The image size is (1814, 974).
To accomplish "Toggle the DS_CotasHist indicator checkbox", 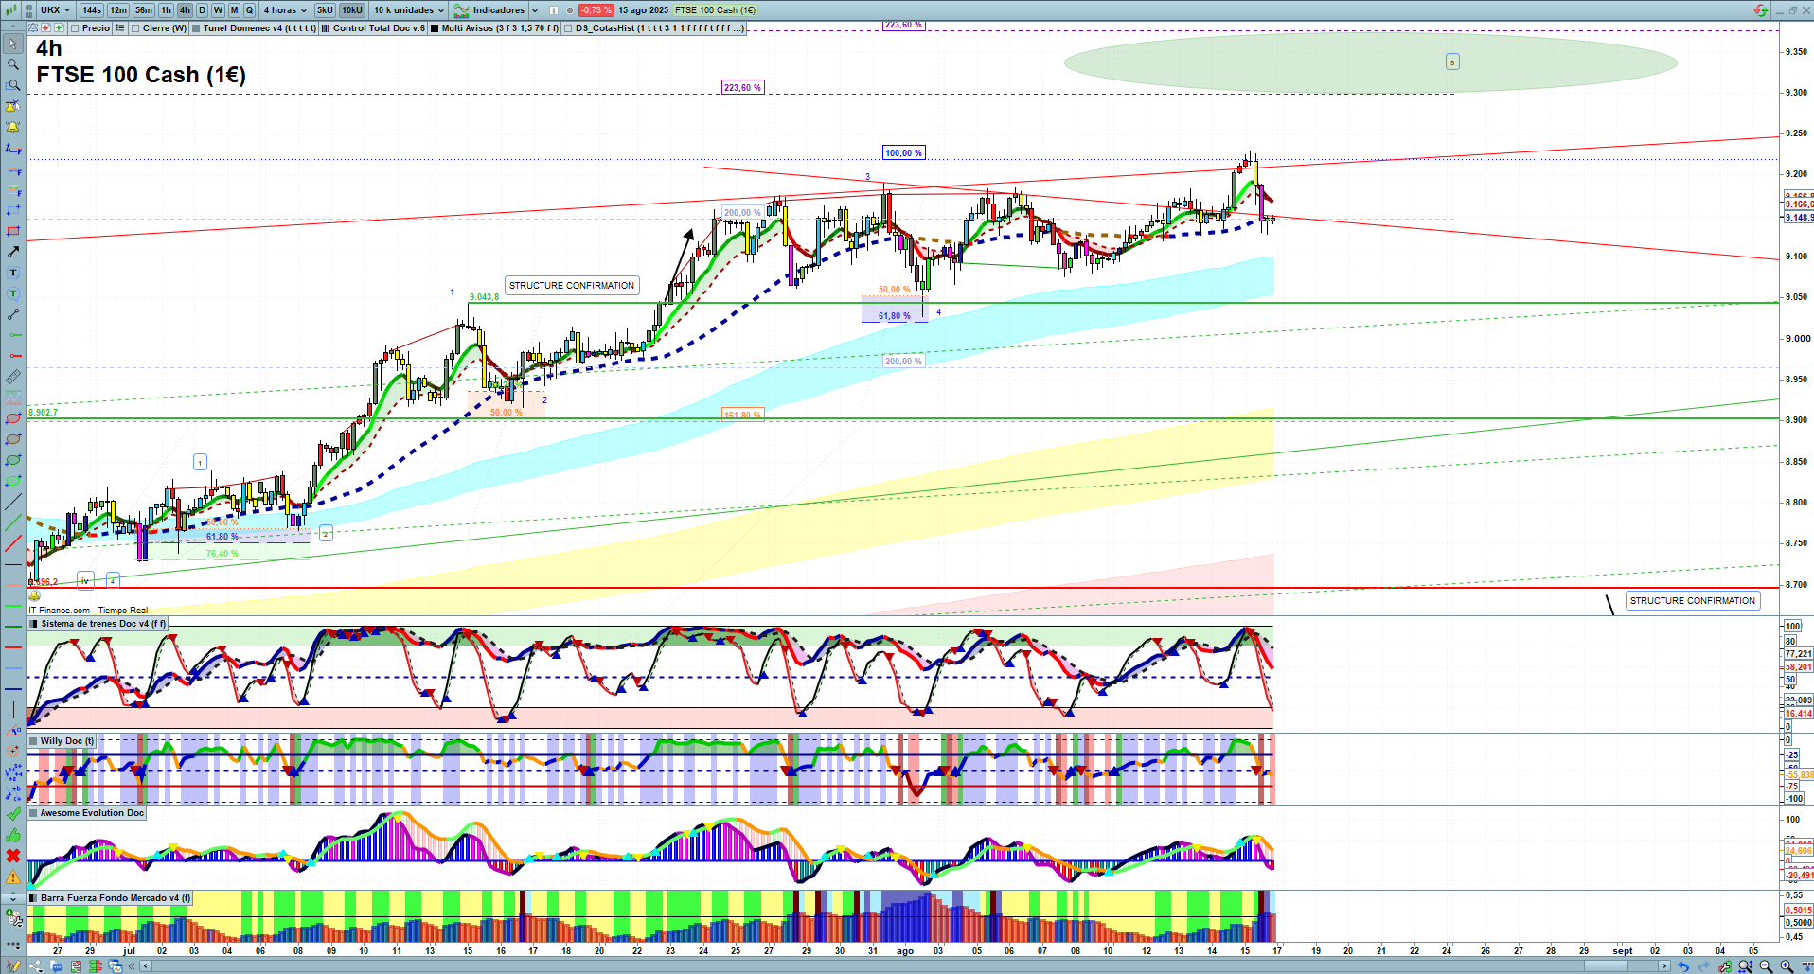I will point(568,28).
